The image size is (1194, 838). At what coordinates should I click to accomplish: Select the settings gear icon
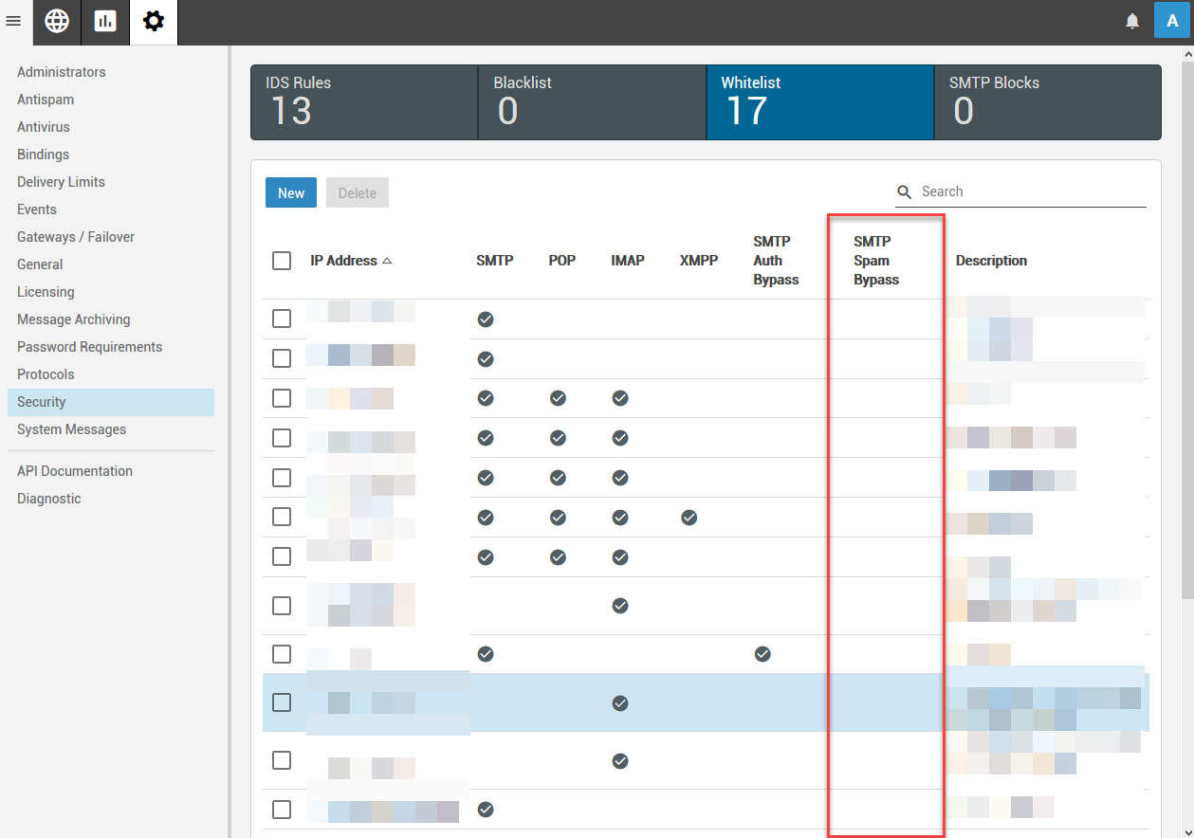click(x=154, y=22)
